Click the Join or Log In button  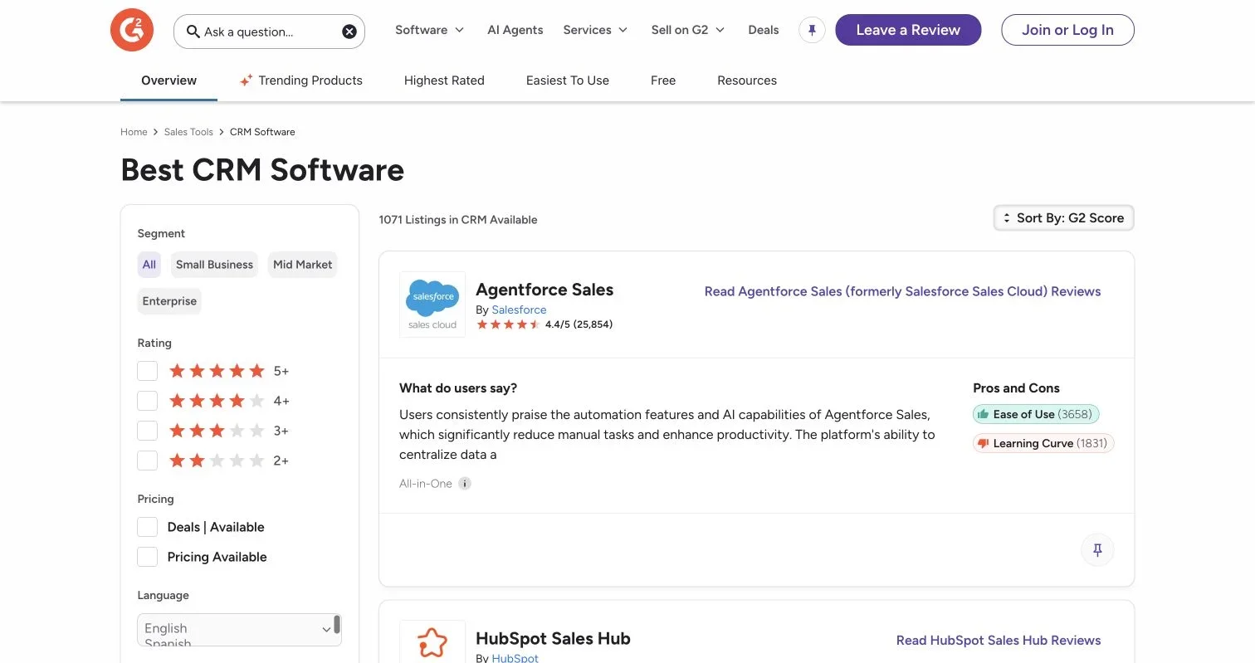[x=1067, y=30]
